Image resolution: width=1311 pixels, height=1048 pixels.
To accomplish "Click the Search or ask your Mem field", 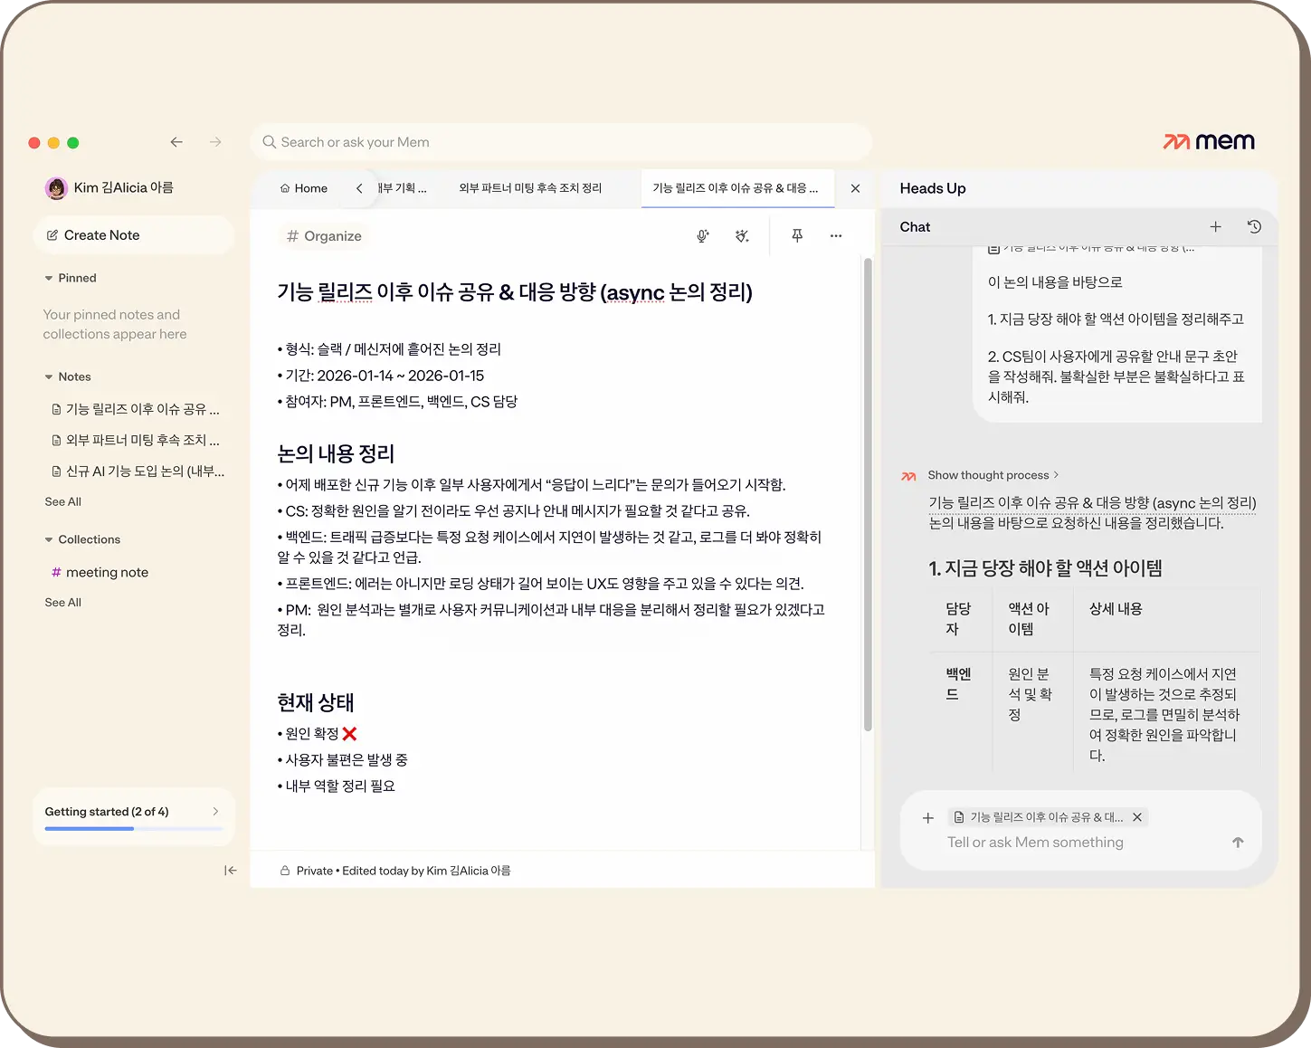I will tap(561, 142).
